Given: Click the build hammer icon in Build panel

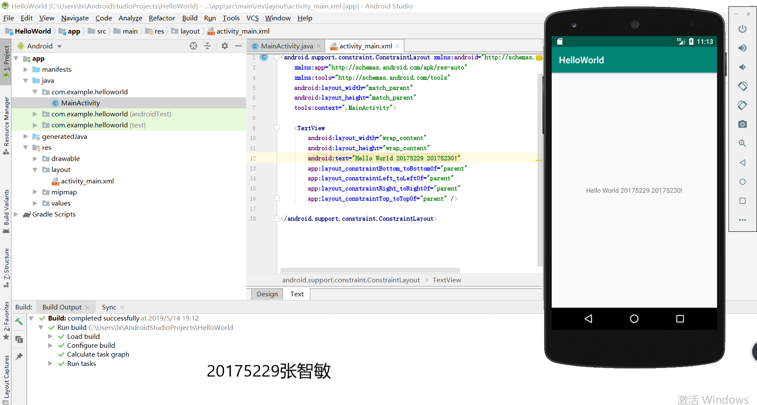Looking at the screenshot, I should click(x=19, y=322).
